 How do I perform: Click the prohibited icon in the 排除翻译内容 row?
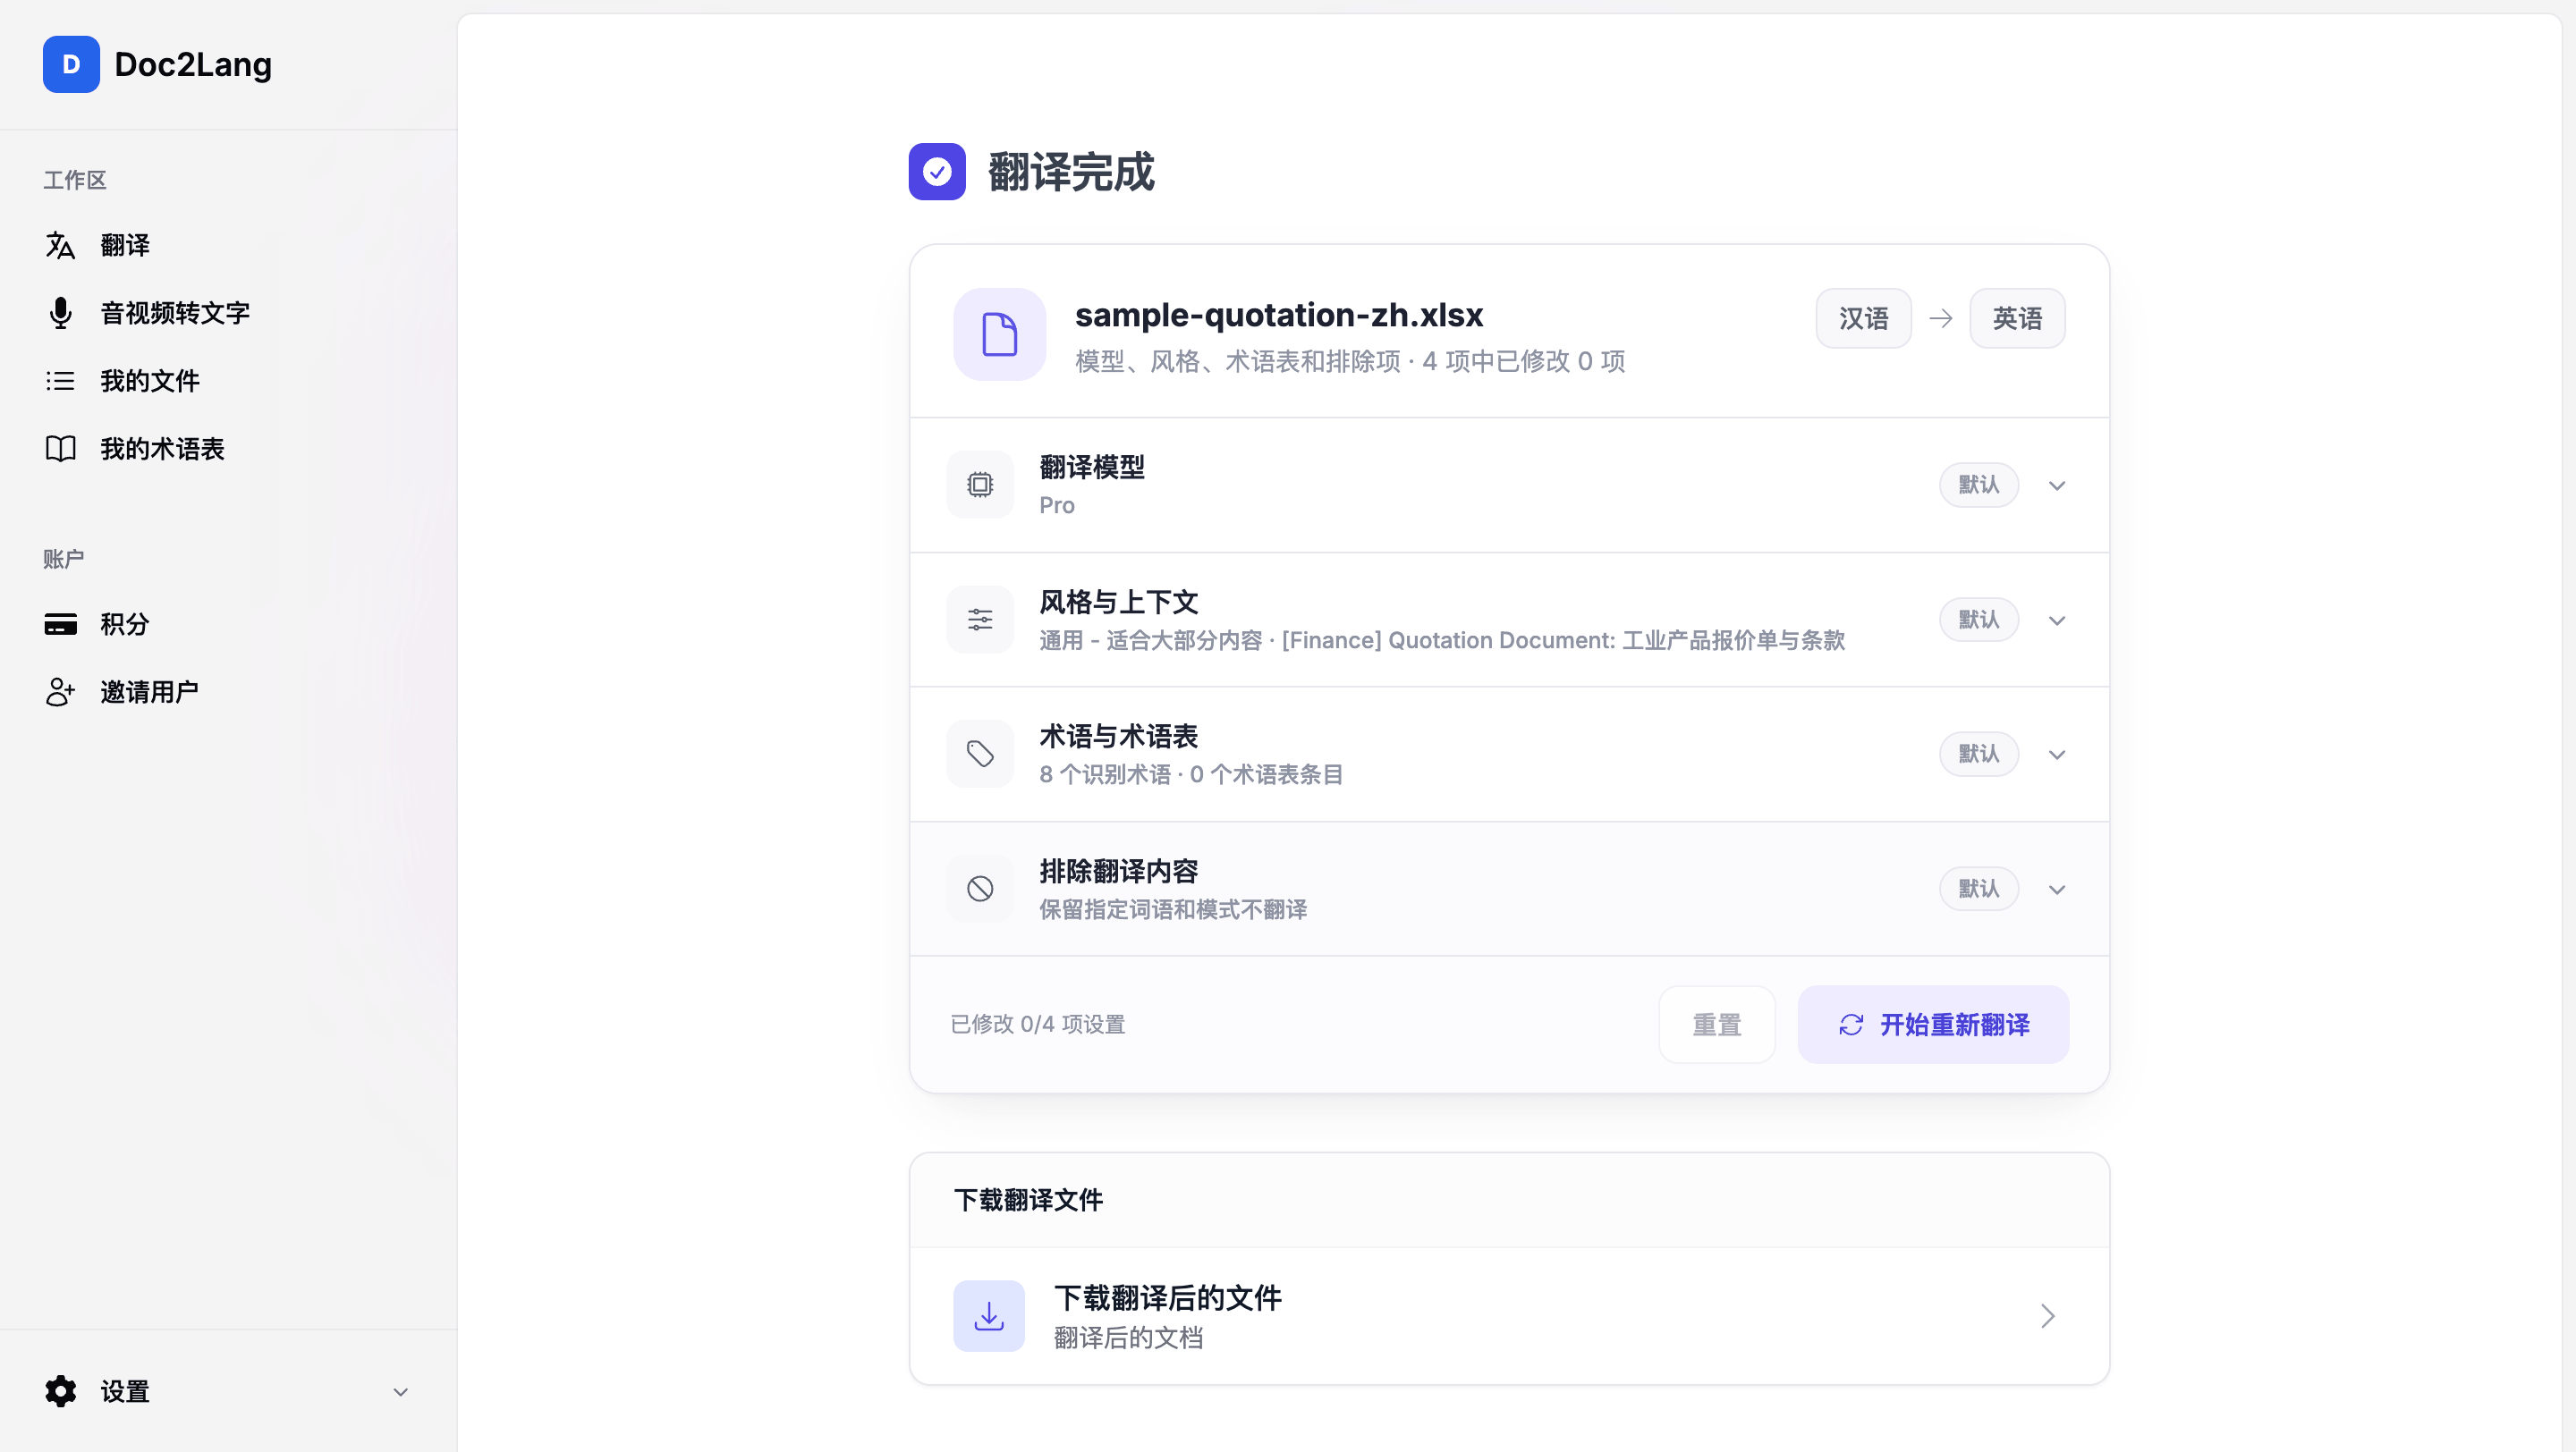980,889
